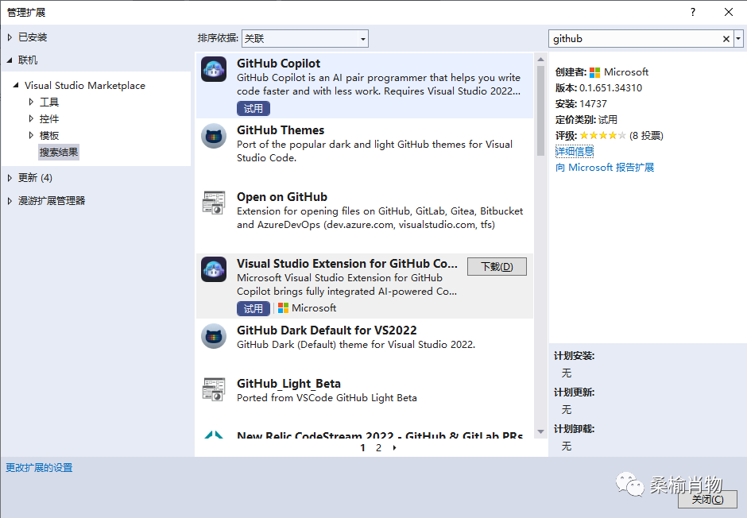Click the results list scrollbar thumb
The height and width of the screenshot is (518, 747).
click(x=540, y=110)
